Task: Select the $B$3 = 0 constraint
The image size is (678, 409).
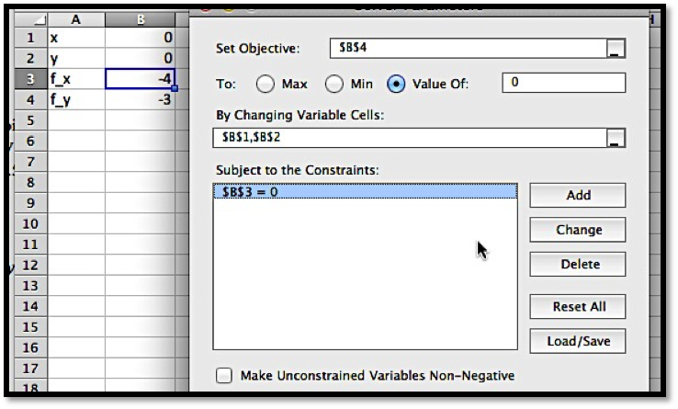Action: click(365, 191)
